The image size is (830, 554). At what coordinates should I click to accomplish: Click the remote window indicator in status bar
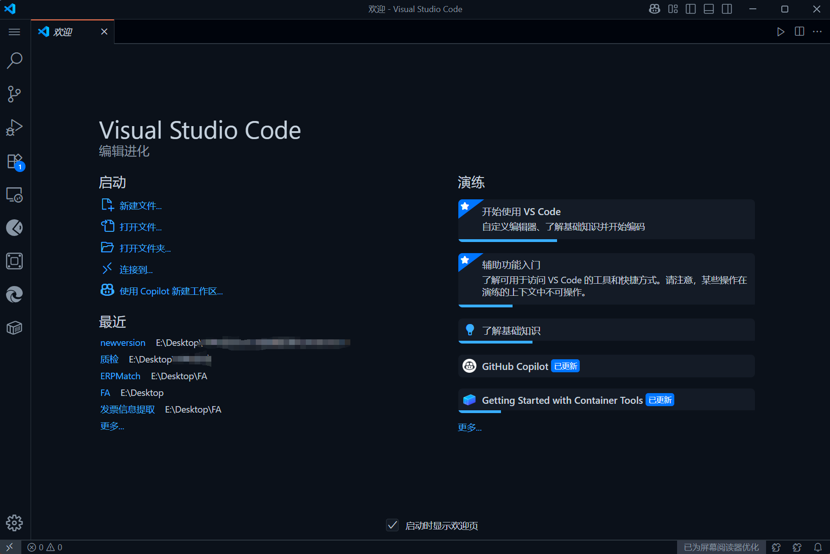[10, 547]
